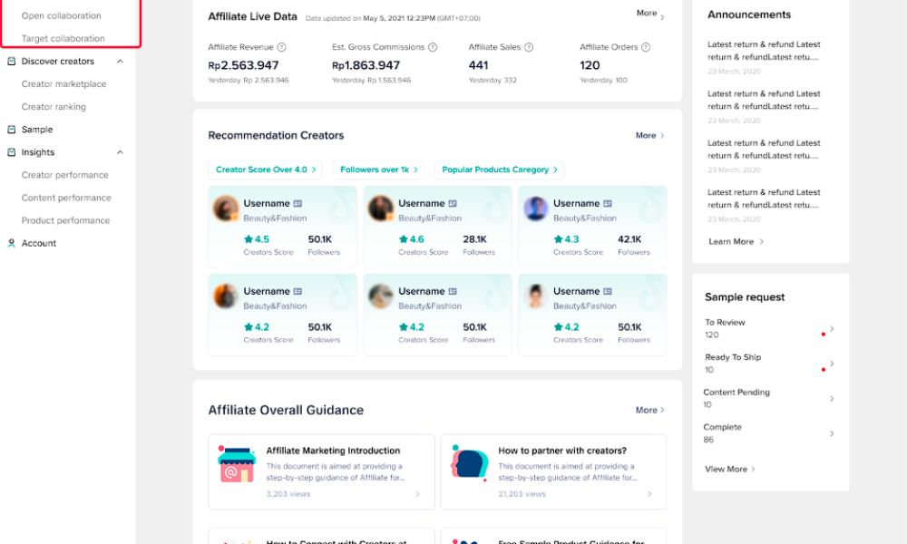Image resolution: width=907 pixels, height=544 pixels.
Task: Collapse the Insights section chevron
Action: [x=121, y=152]
